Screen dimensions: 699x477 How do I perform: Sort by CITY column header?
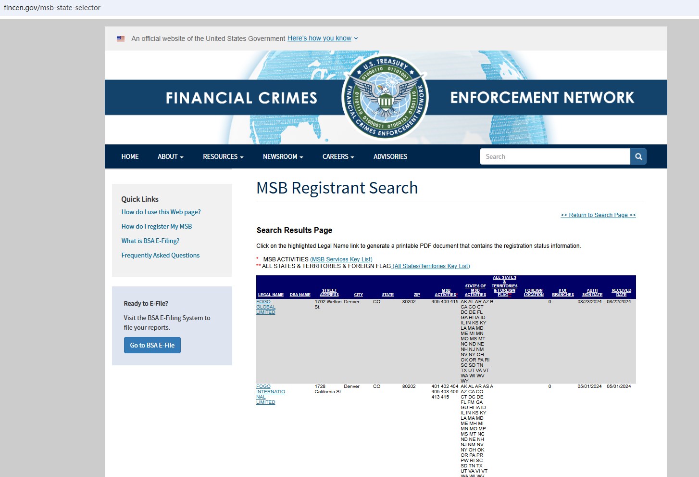pyautogui.click(x=359, y=295)
